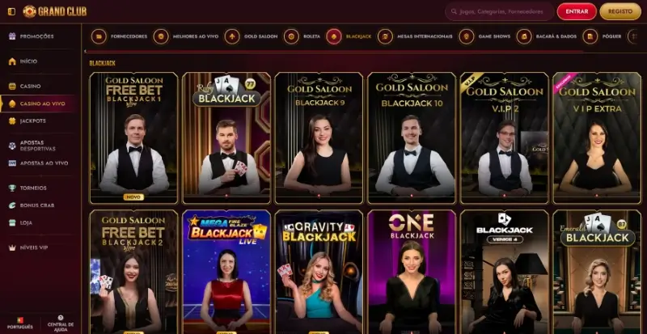This screenshot has width=647, height=334.
Task: Click the Registo signup button
Action: (x=620, y=11)
